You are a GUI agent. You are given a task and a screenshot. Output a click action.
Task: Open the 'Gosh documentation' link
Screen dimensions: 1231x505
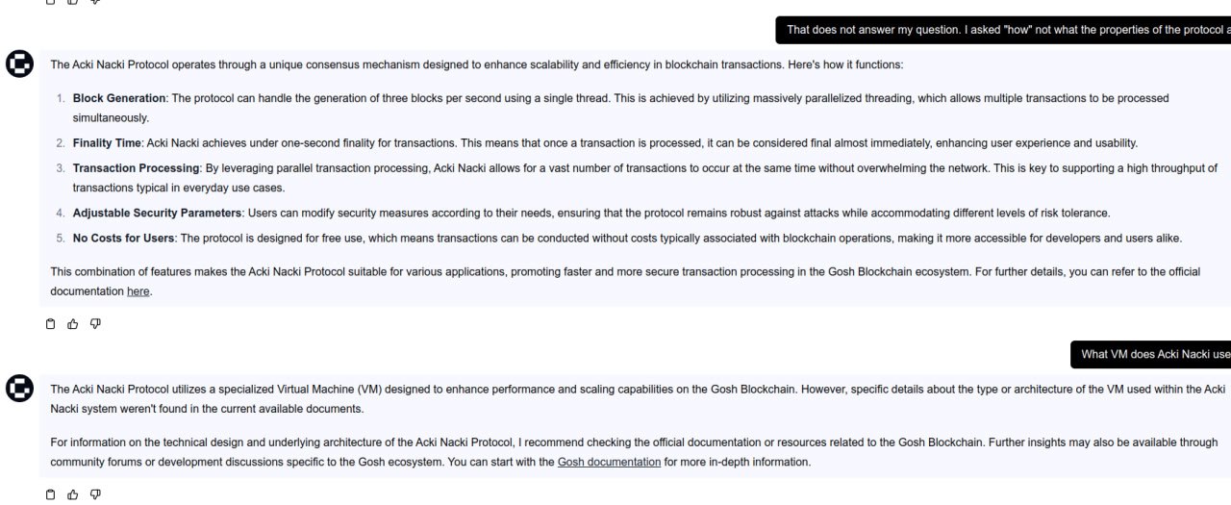pos(609,462)
